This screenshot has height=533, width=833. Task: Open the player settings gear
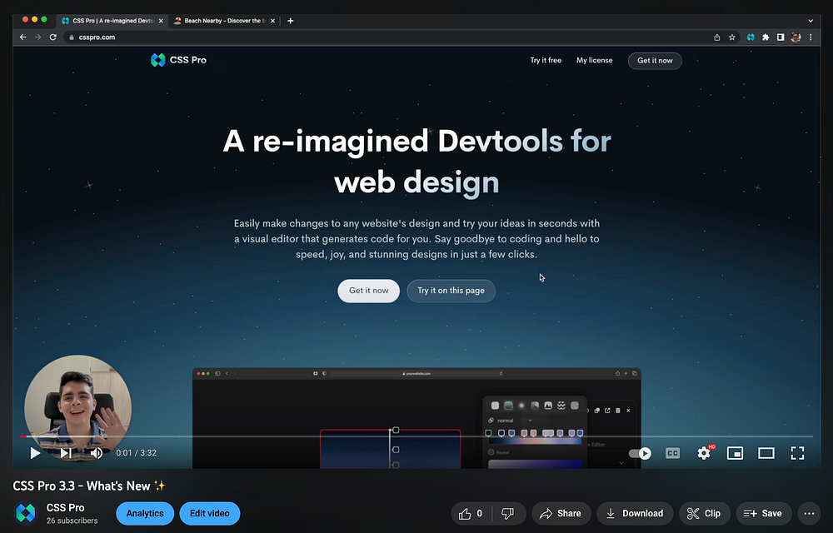click(704, 453)
